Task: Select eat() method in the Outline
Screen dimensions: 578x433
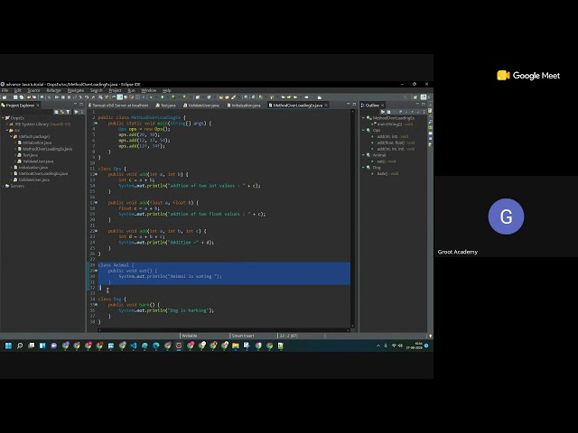Action: pyautogui.click(x=386, y=161)
